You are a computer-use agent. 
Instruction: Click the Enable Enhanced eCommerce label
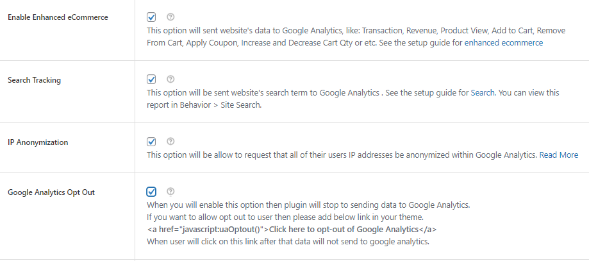point(58,17)
